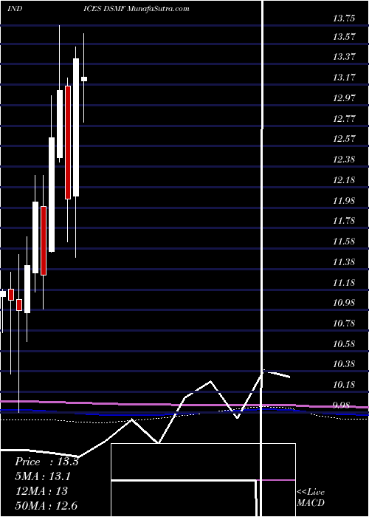This screenshot has width=369, height=517.
Task: Click the 12.18 price axis label
Action: tap(344, 180)
